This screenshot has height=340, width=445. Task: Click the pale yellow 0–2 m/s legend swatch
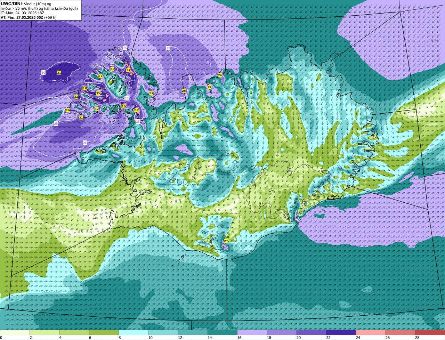point(15,332)
